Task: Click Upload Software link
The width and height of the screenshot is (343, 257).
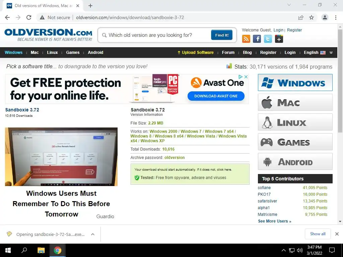Action: coord(195,53)
